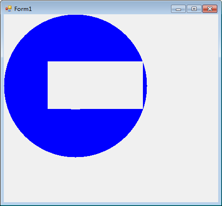Click the top edge of the blue circle
Viewport: 222px width, 206px height.
tap(76, 15)
